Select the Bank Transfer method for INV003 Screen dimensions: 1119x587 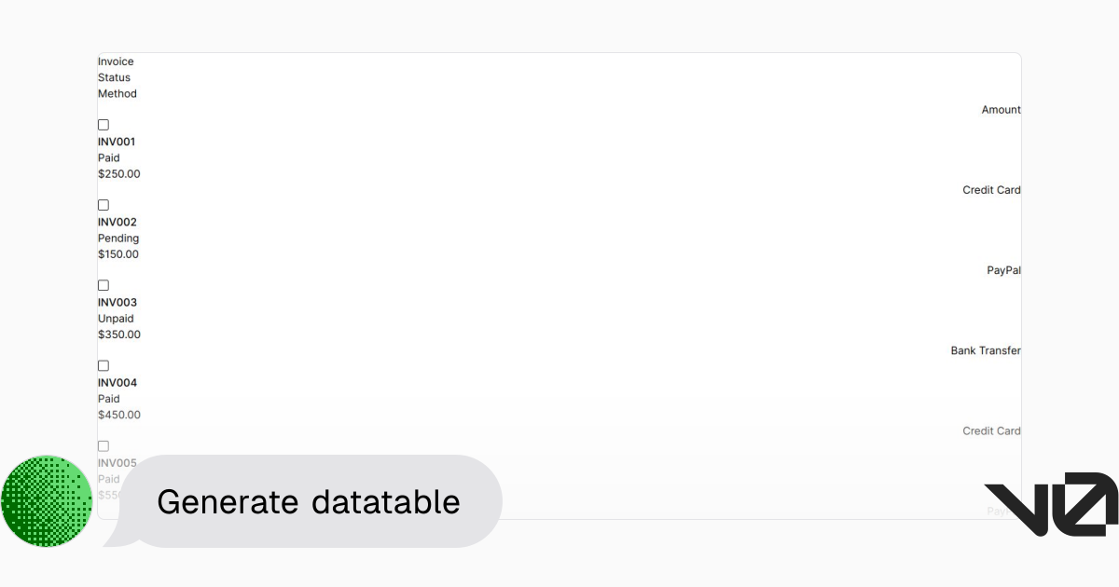[985, 350]
